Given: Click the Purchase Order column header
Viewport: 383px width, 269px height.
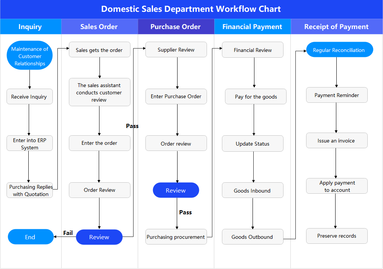Looking at the screenshot, I should pyautogui.click(x=176, y=26).
